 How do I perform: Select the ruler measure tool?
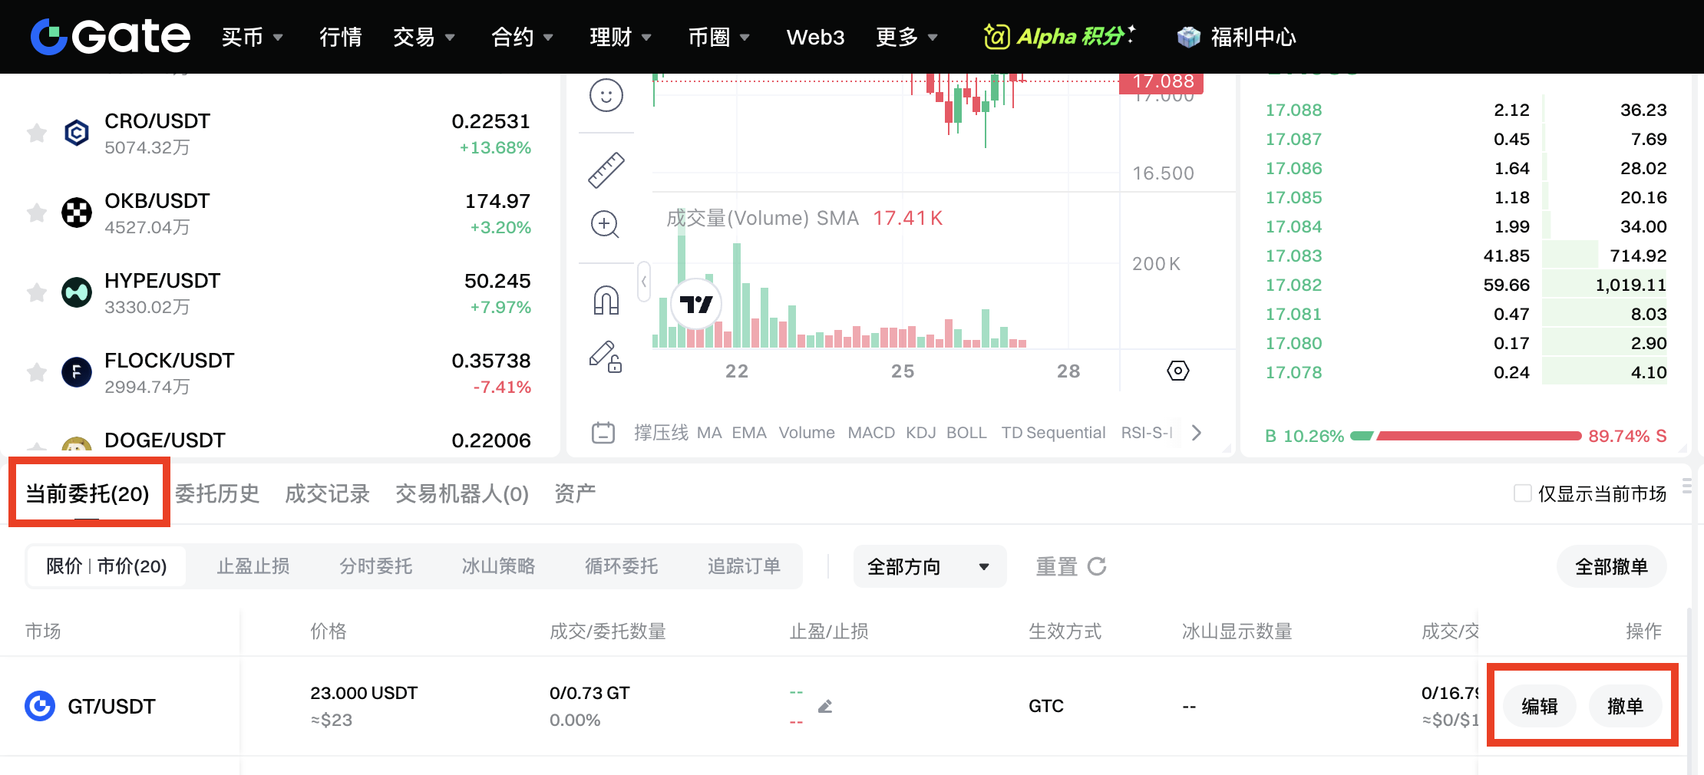[606, 170]
